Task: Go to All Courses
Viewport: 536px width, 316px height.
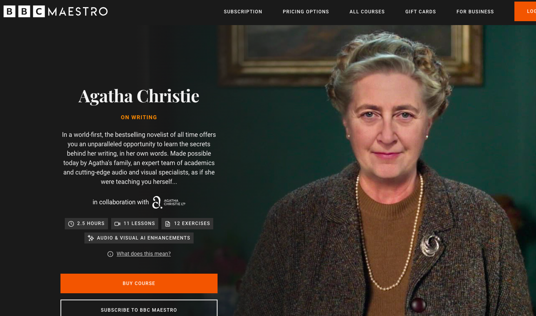Action: click(x=367, y=12)
